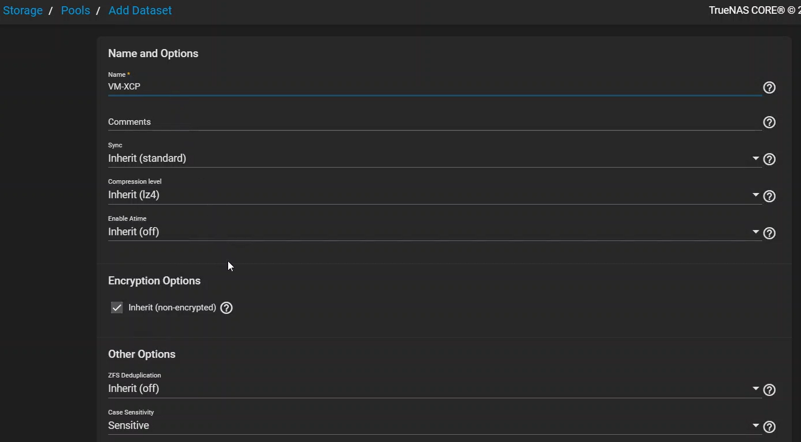View help for Compression level
Image resolution: width=801 pixels, height=442 pixels.
point(769,196)
